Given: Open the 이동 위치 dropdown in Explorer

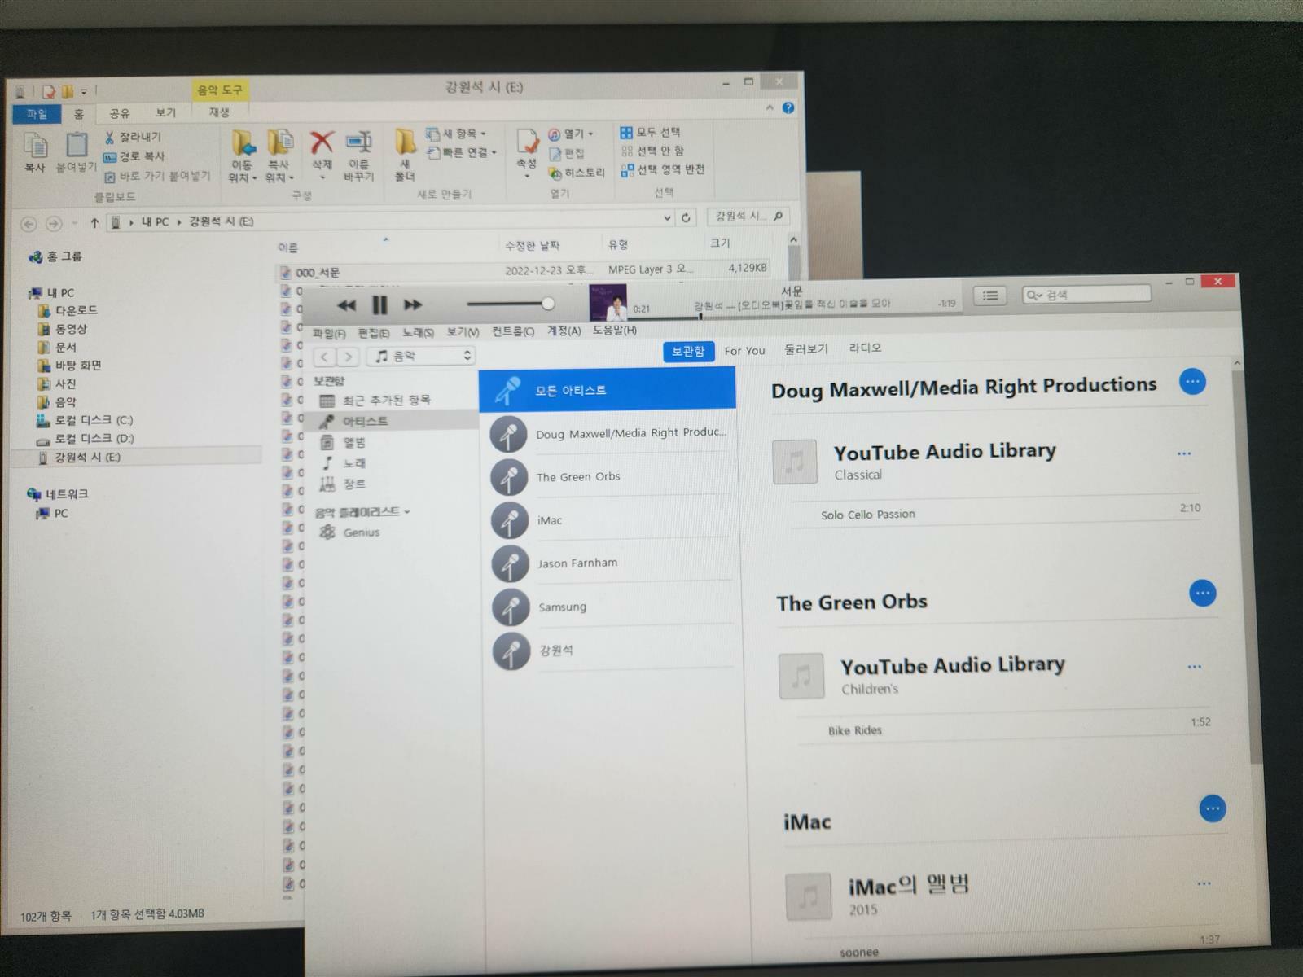Looking at the screenshot, I should click(242, 156).
